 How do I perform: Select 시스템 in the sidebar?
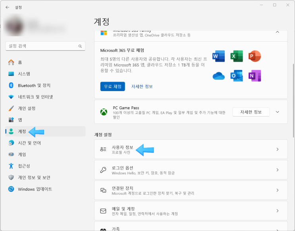click(x=45, y=74)
